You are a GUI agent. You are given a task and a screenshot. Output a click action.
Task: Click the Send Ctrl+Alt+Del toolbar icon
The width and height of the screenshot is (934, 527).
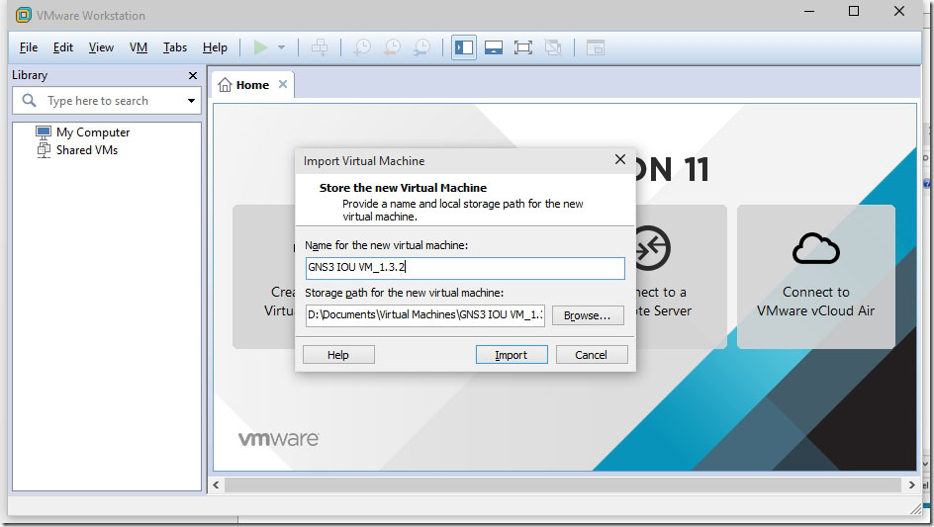tap(320, 47)
